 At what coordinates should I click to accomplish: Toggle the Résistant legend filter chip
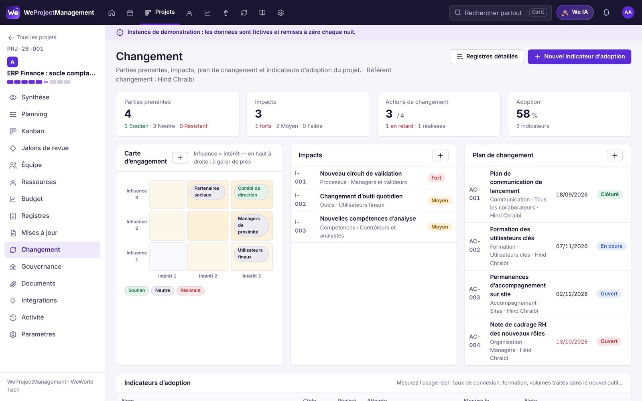coord(190,290)
